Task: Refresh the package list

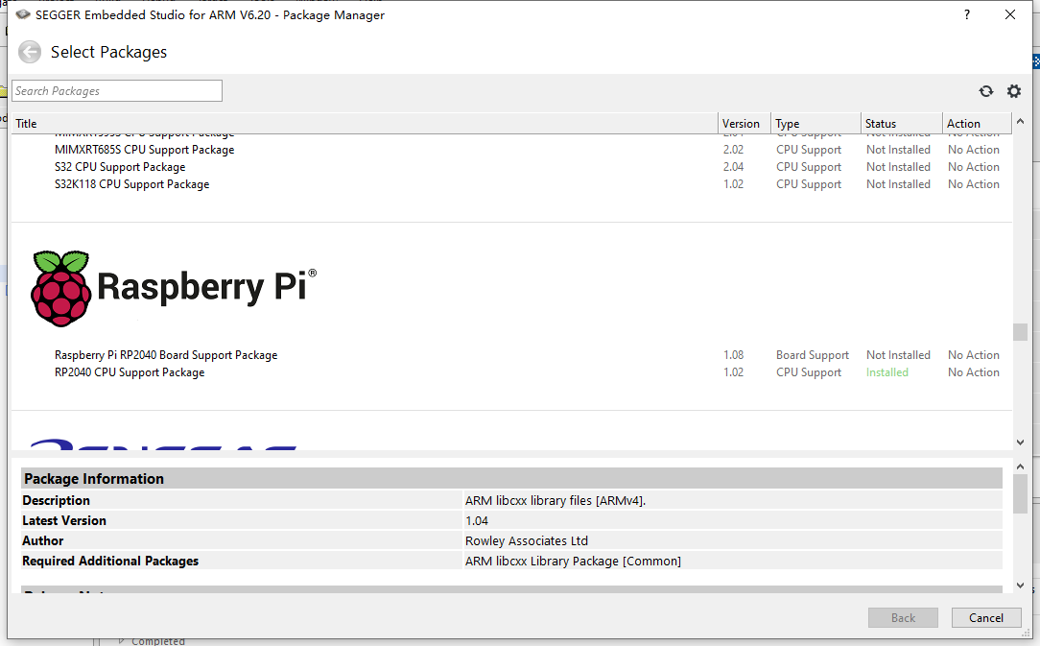Action: (x=986, y=91)
